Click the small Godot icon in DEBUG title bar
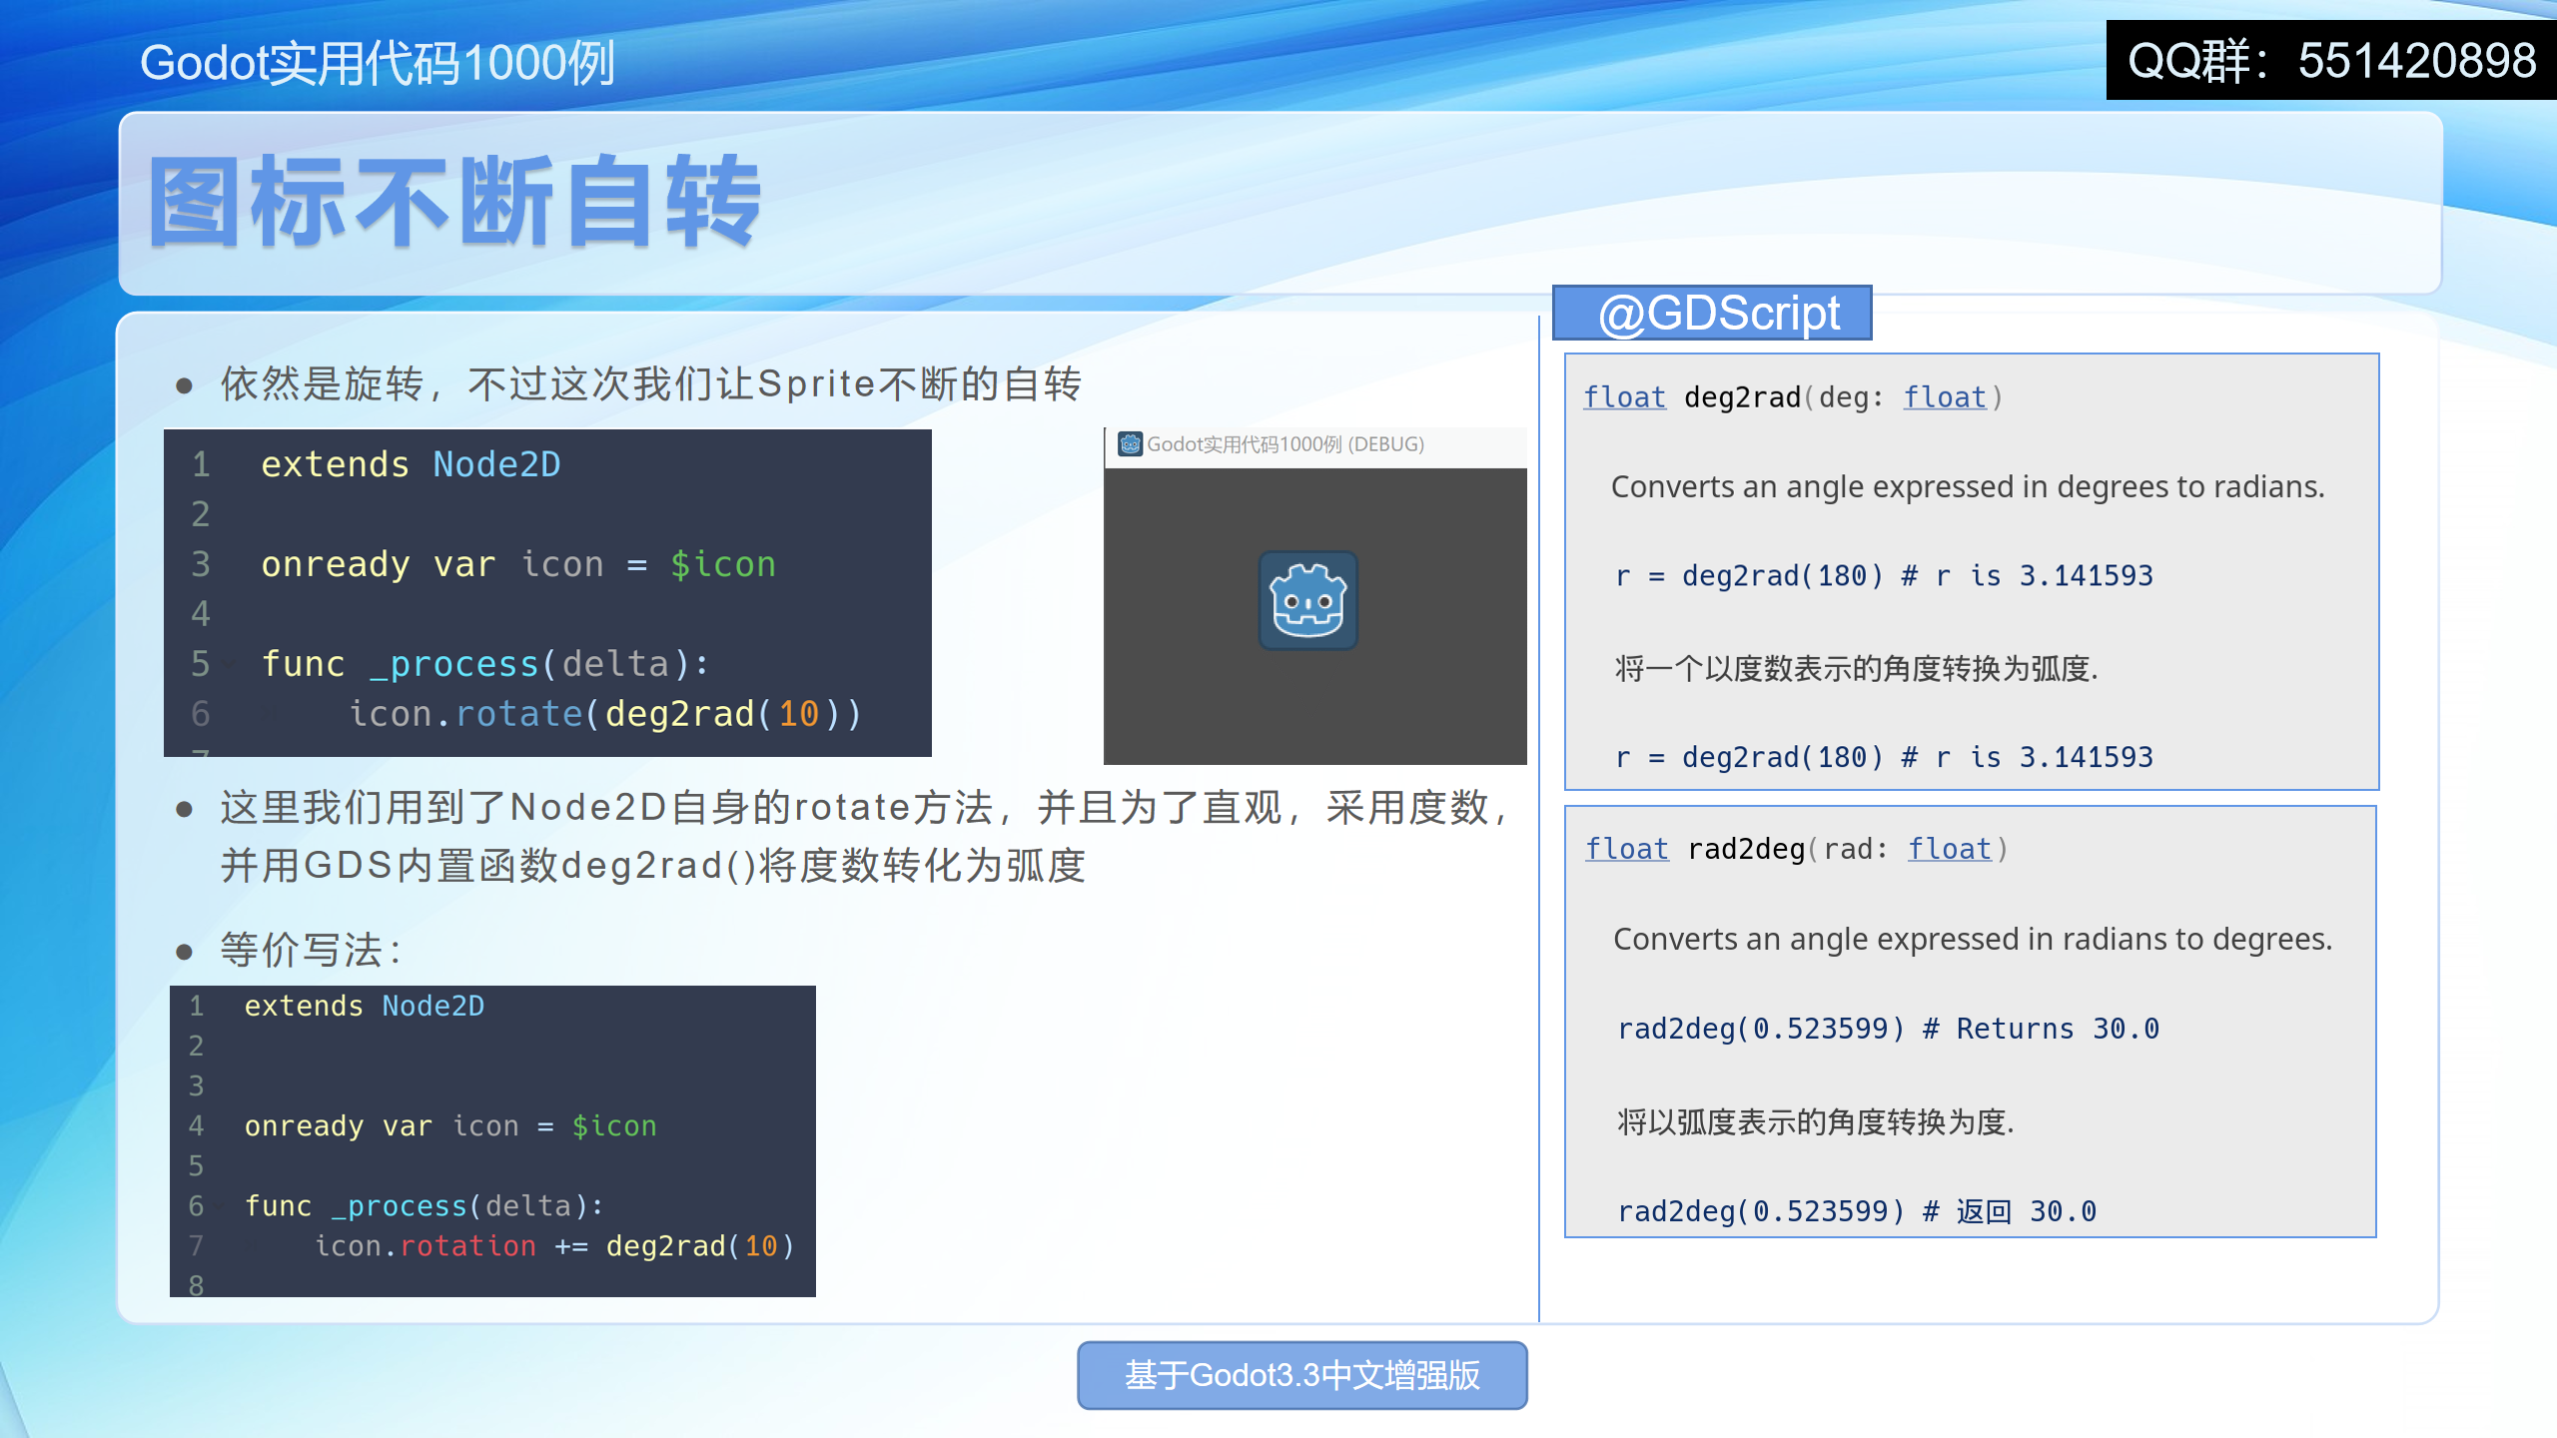The height and width of the screenshot is (1438, 2557). click(1130, 444)
